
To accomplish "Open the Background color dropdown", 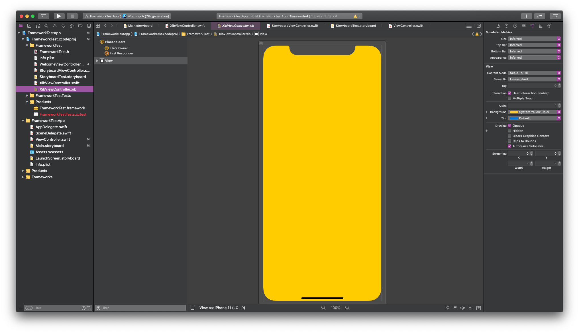I will pyautogui.click(x=534, y=112).
